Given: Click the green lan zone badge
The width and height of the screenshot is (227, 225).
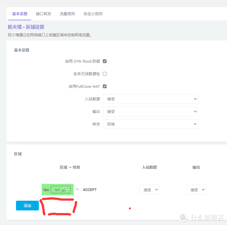Looking at the screenshot, I should (45, 190).
